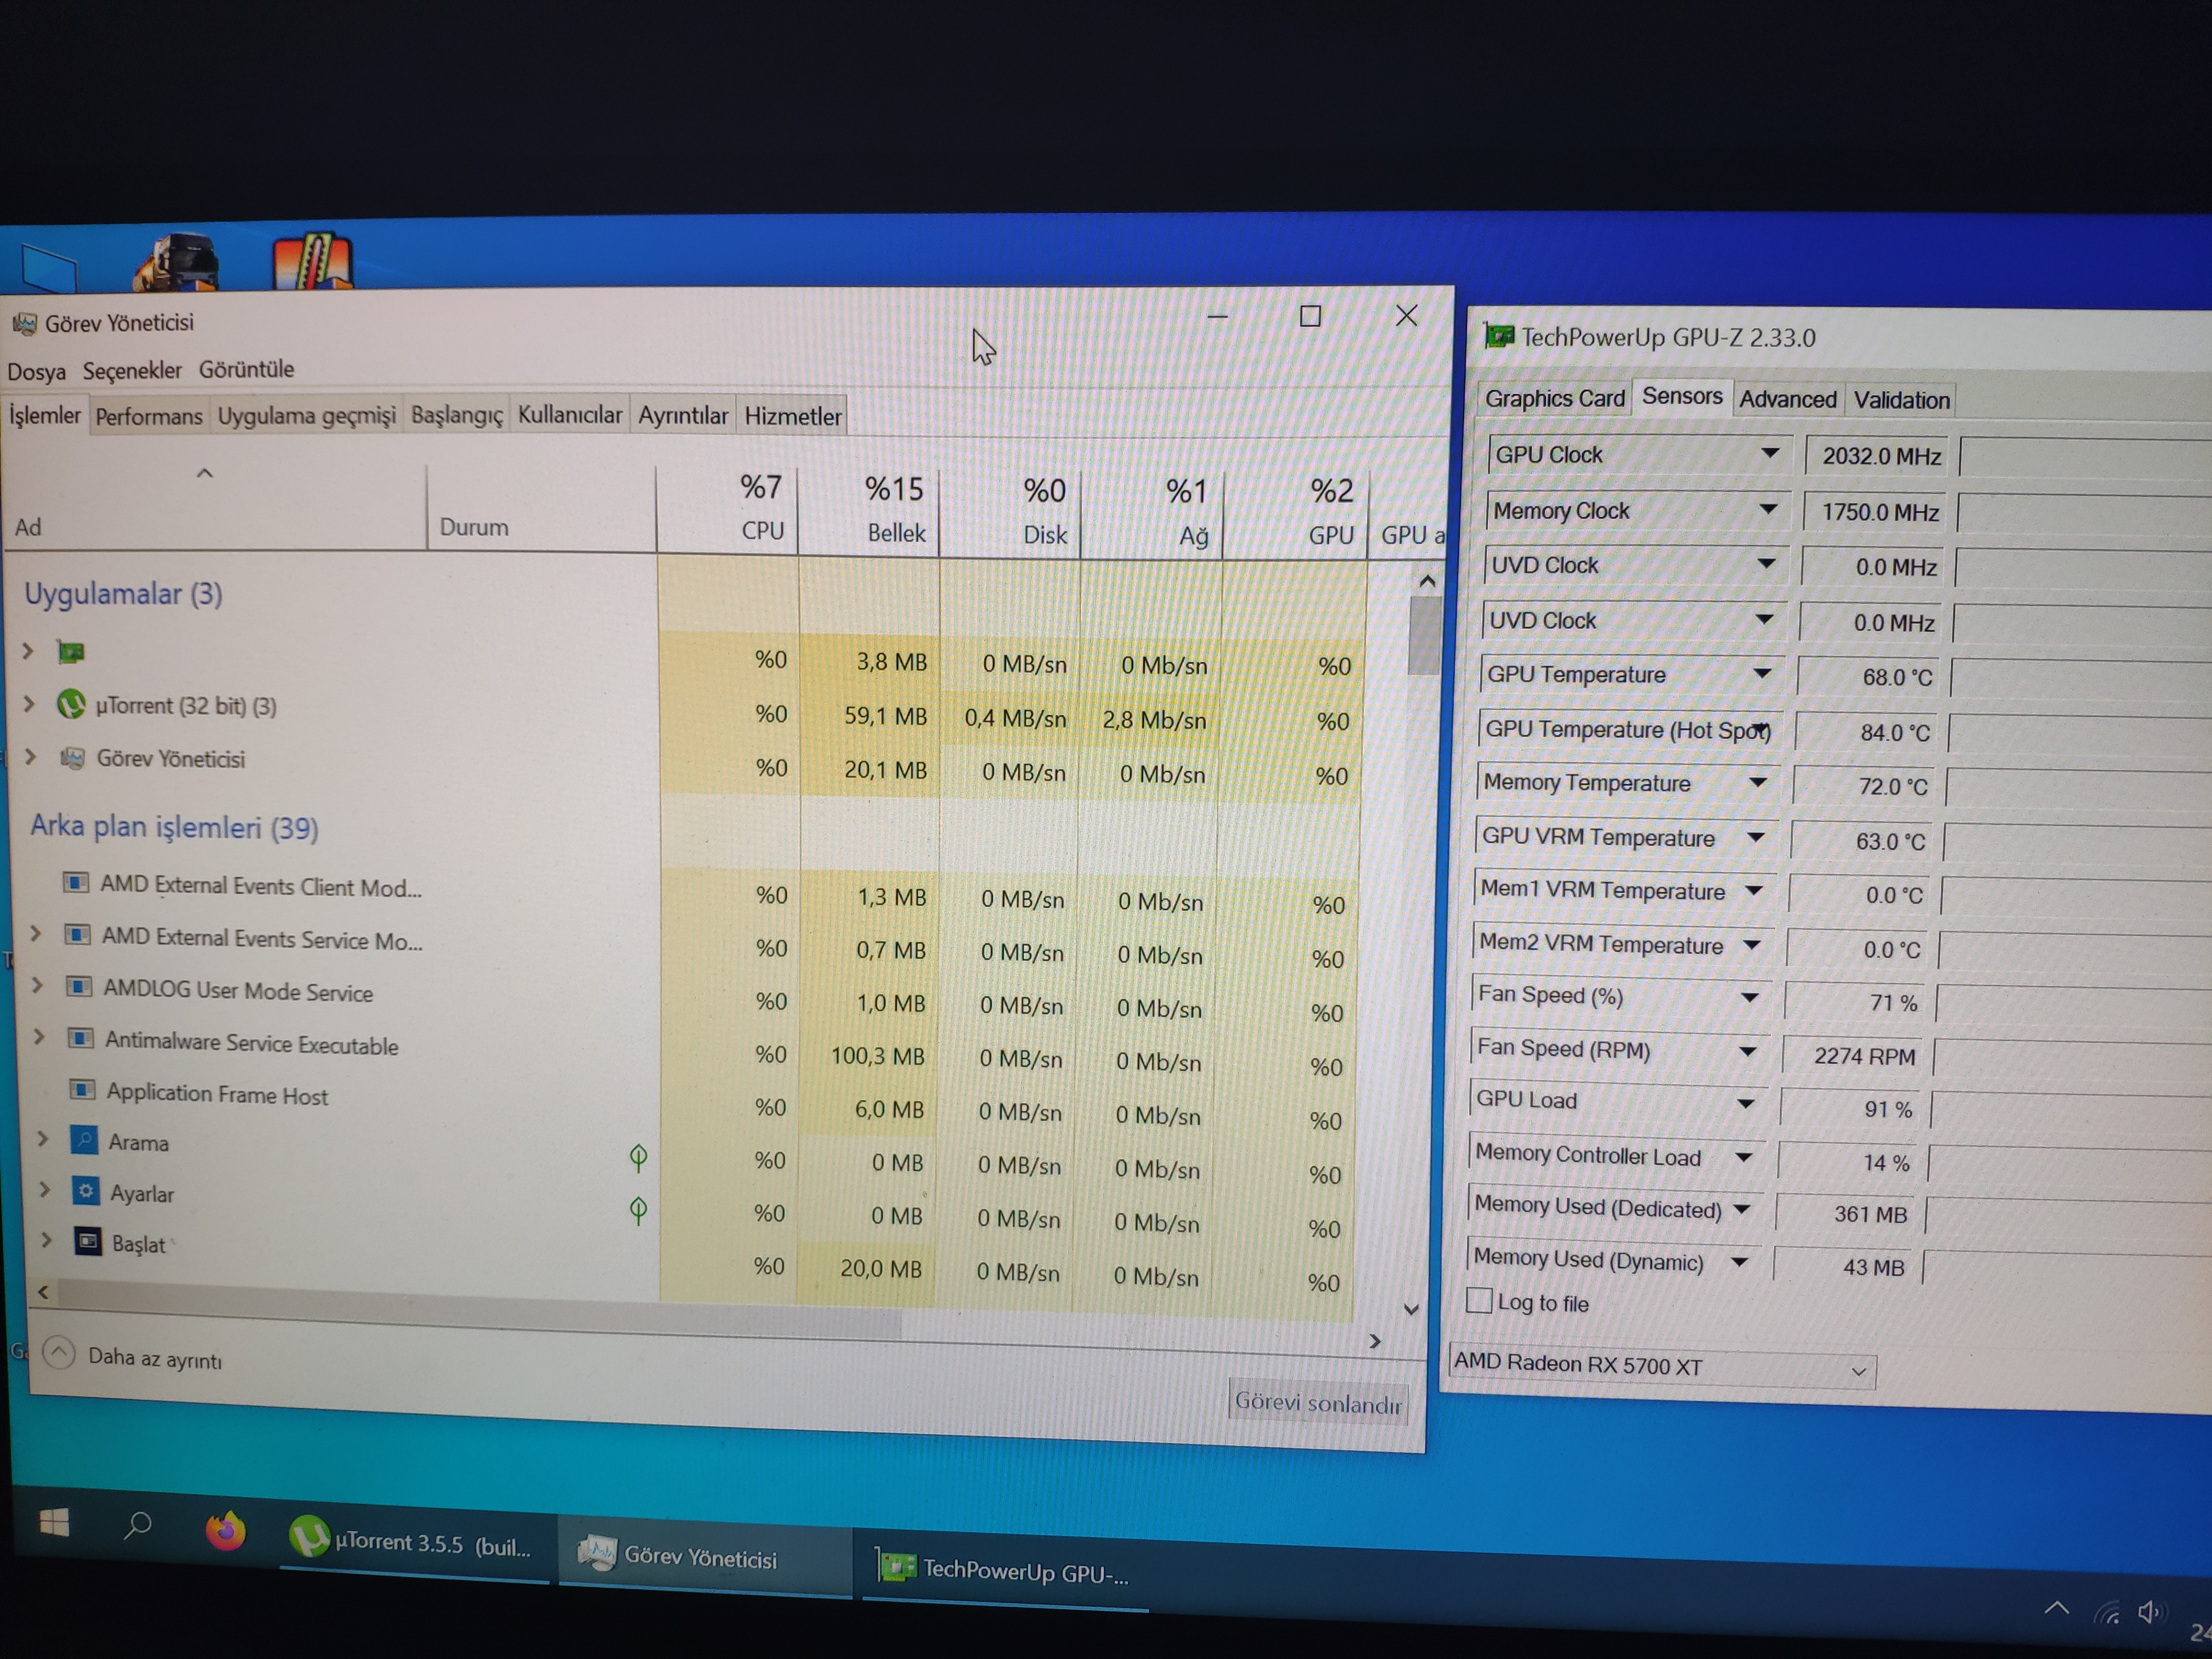Switch to the Hizmetler tab
Image resolution: width=2212 pixels, height=1659 pixels.
(x=792, y=416)
